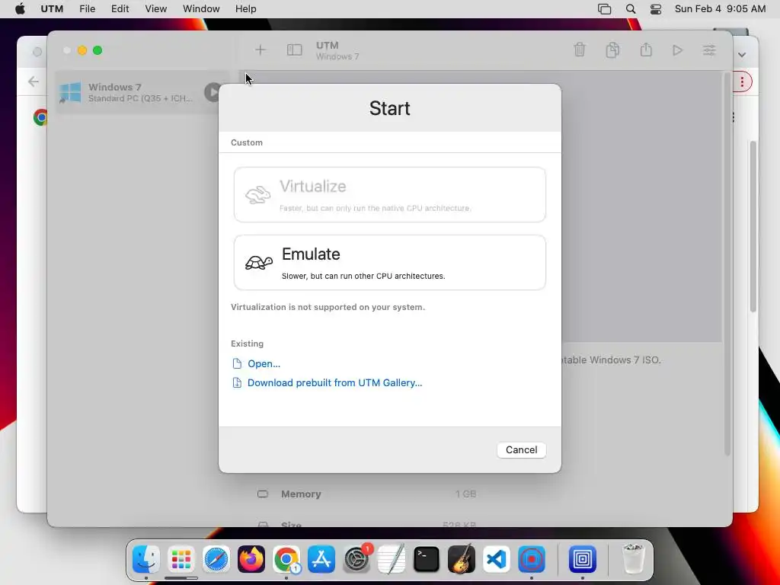
Task: Open the UTM app menu
Action: [x=52, y=9]
